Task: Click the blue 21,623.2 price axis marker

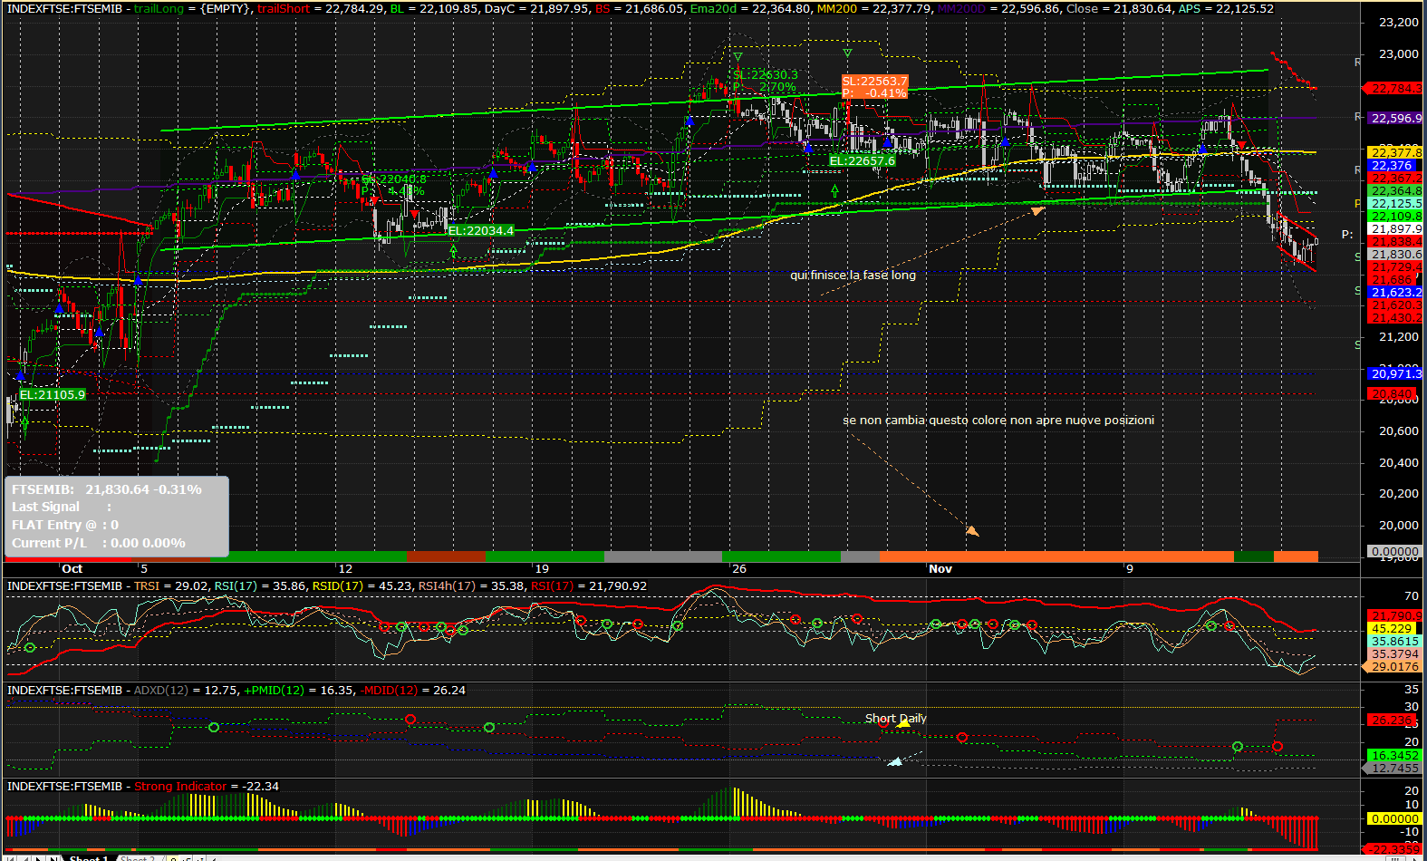Action: click(1395, 292)
